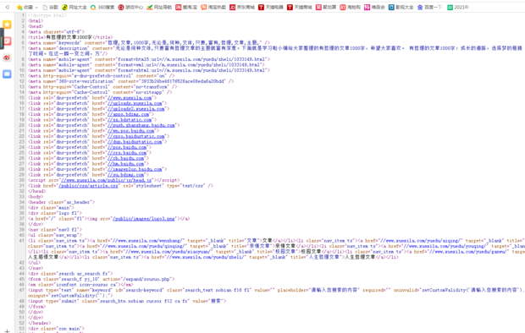Click the <header class="ar_header"> line
Image resolution: width=525 pixels, height=333 pixels.
[x=61, y=202]
